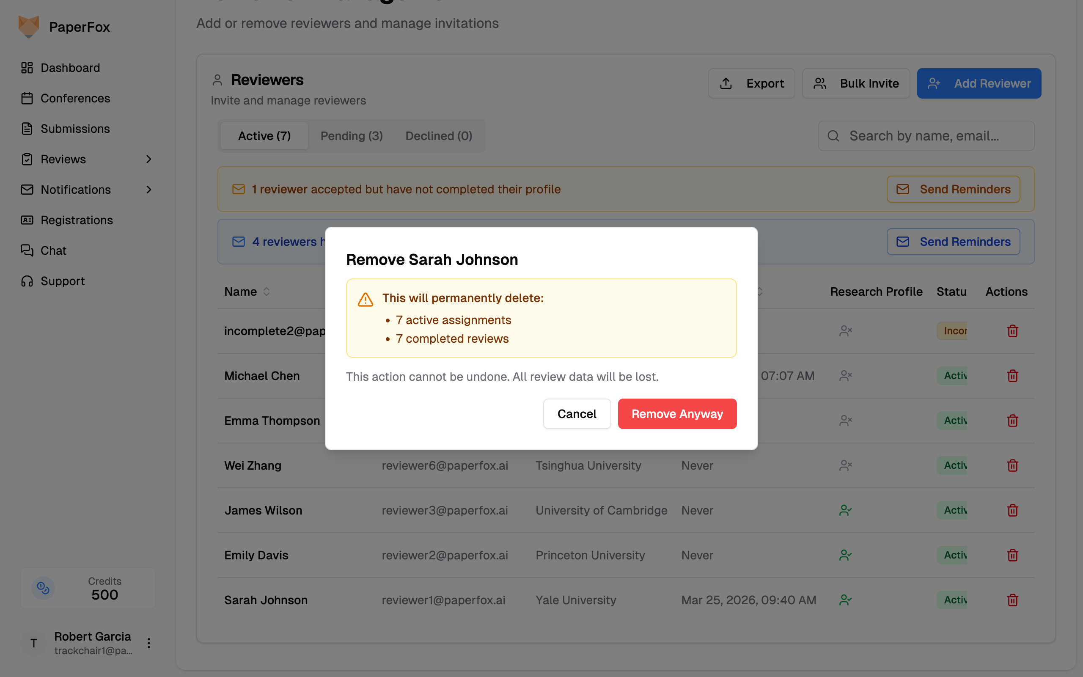
Task: Click the search magnifier icon
Action: [x=833, y=136]
